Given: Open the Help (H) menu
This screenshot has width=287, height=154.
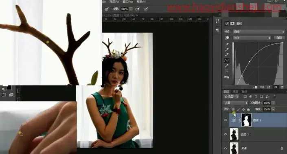Looking at the screenshot, I should (x=142, y=2).
